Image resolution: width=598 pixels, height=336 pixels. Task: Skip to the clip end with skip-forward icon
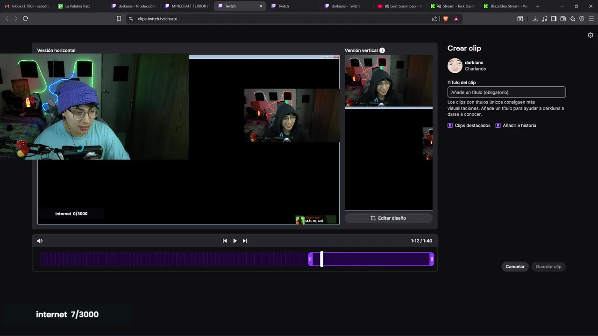point(245,241)
